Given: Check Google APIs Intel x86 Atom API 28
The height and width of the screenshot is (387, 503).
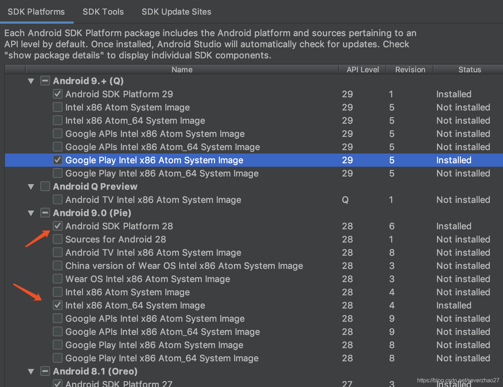Looking at the screenshot, I should (x=58, y=319).
